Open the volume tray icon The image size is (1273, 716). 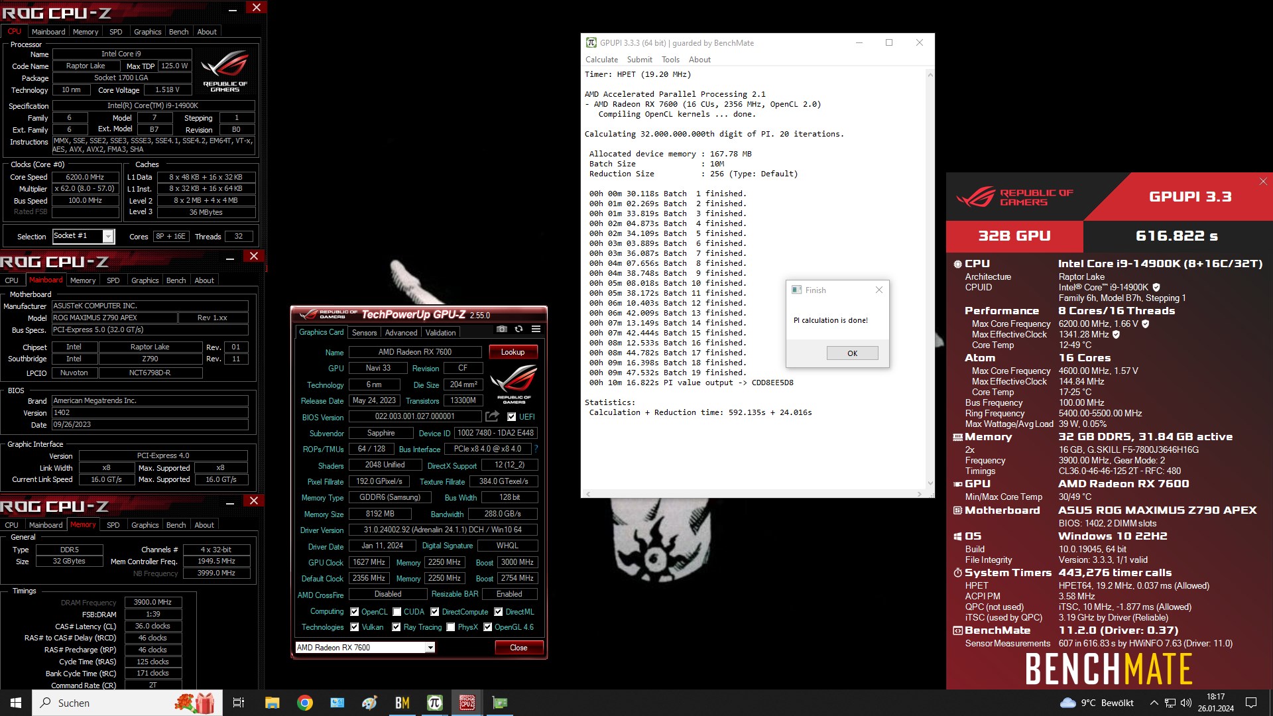tap(1186, 703)
